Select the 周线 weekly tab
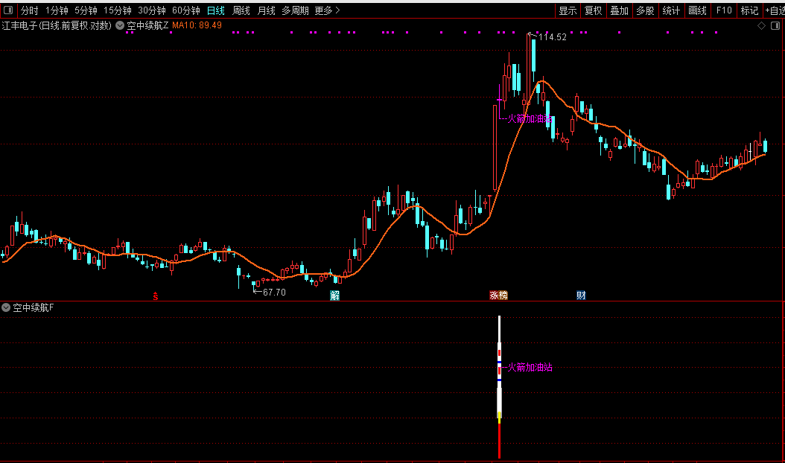The height and width of the screenshot is (463, 785). tap(241, 10)
